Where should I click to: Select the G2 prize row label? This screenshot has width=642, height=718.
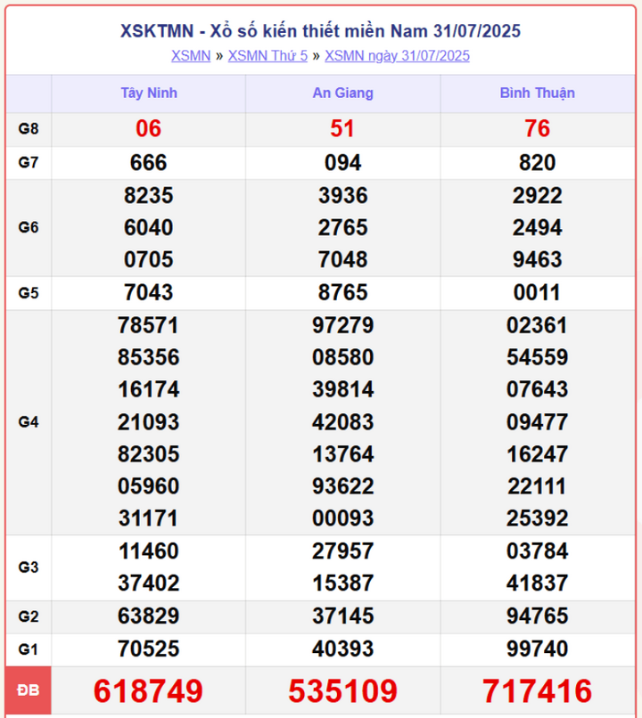click(x=29, y=616)
